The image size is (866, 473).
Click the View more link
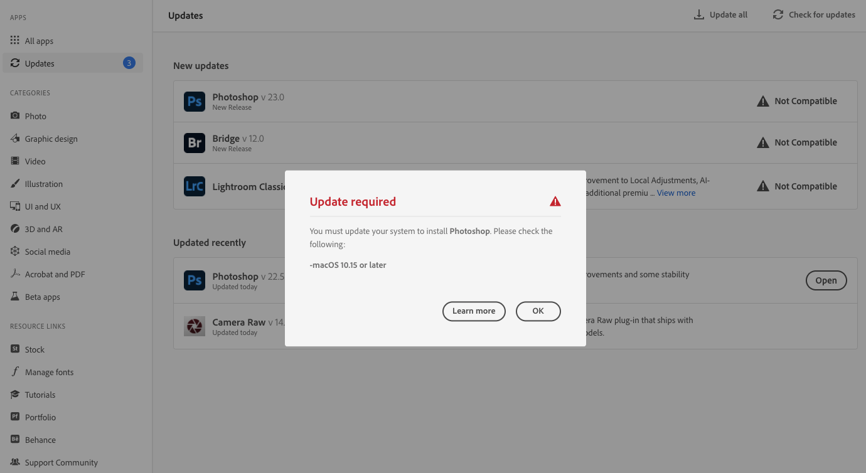pyautogui.click(x=676, y=193)
